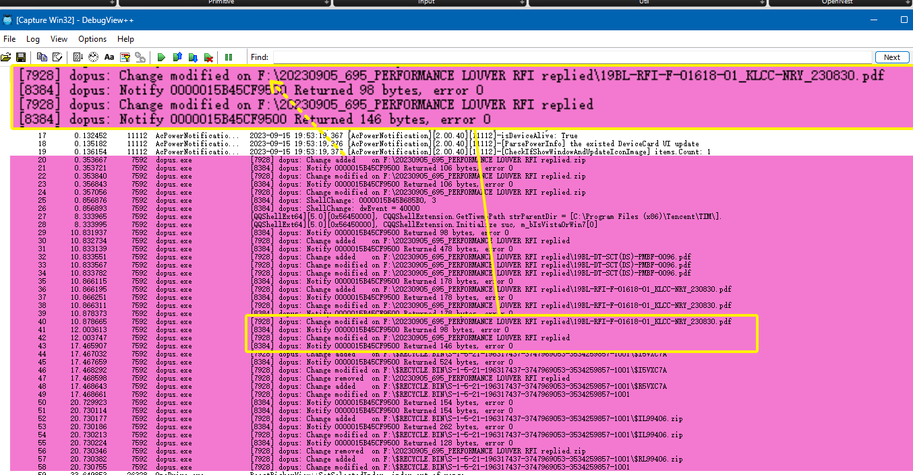Select the CQQShellExtension.GetTiwmPath log message
This screenshot has height=475, width=913.
(485, 216)
